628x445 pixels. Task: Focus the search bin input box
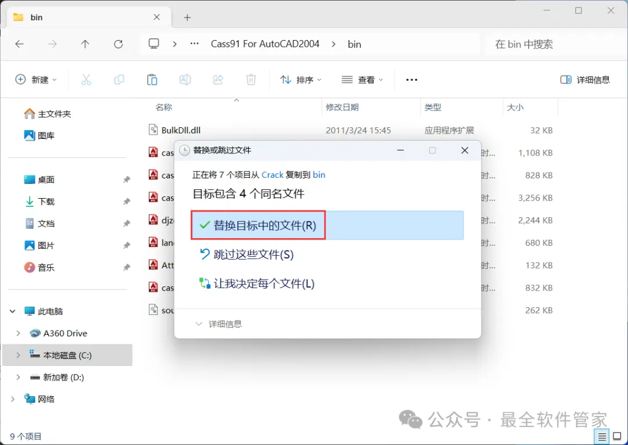pos(554,44)
